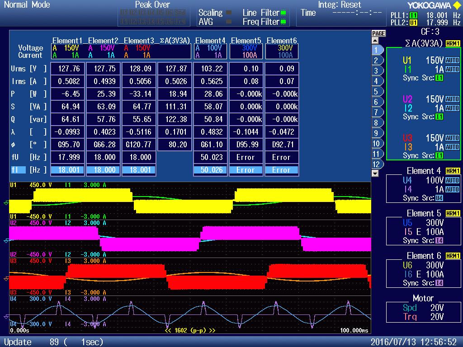The image size is (463, 347).
Task: Click the HRM1 icon on the Element 5 panel
Action: [x=453, y=214]
